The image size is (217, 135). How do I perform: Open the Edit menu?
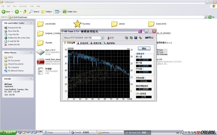pyautogui.click(x=8, y=6)
